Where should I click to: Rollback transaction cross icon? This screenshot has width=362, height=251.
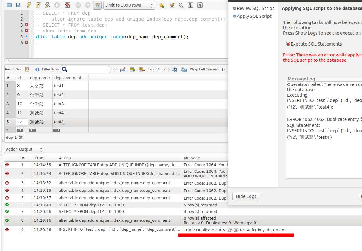coord(87,5)
